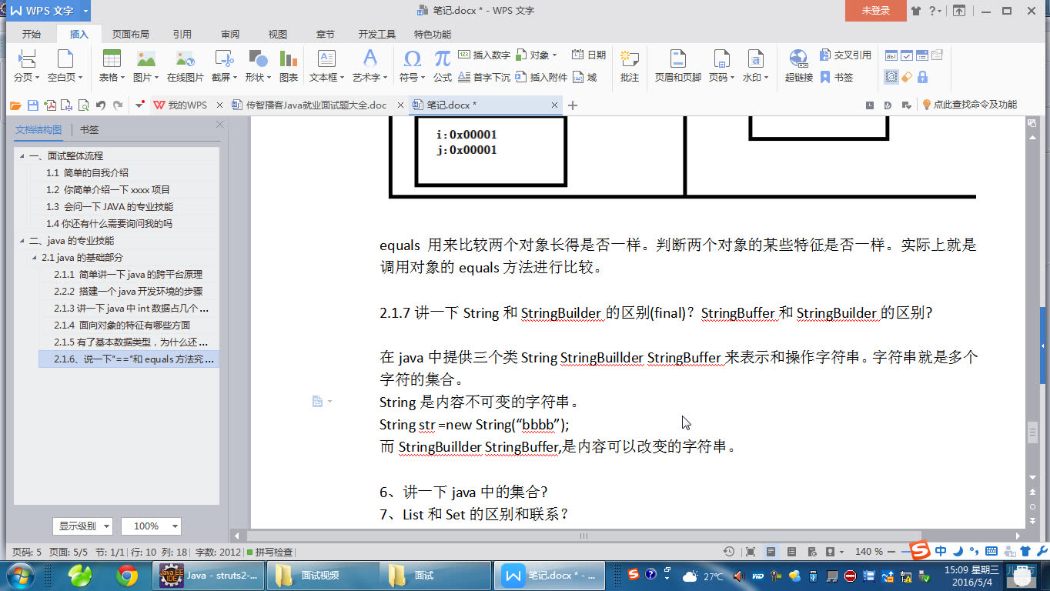Screen dimensions: 1050x591
Task: Click the 形状 shapes icon
Action: (x=257, y=58)
